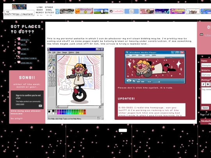This screenshot has width=211, height=158.
Task: Open the Play menu in Windows Media Player
Action: 140,55
